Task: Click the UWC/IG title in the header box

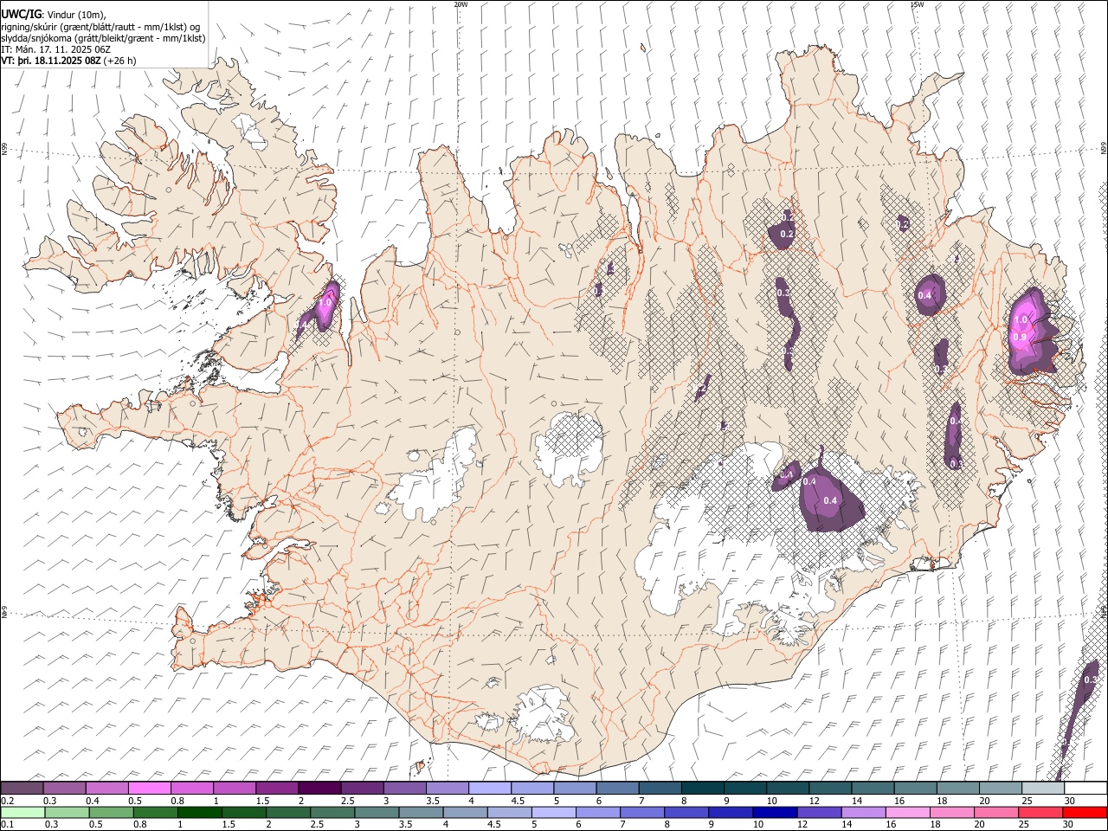Action: click(x=21, y=15)
